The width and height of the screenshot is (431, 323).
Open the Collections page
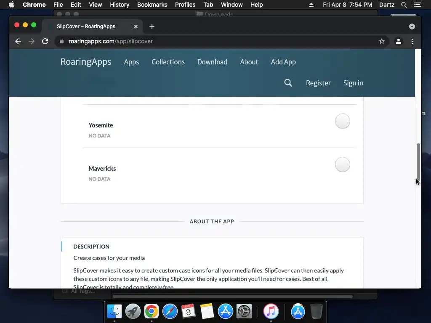point(168,62)
